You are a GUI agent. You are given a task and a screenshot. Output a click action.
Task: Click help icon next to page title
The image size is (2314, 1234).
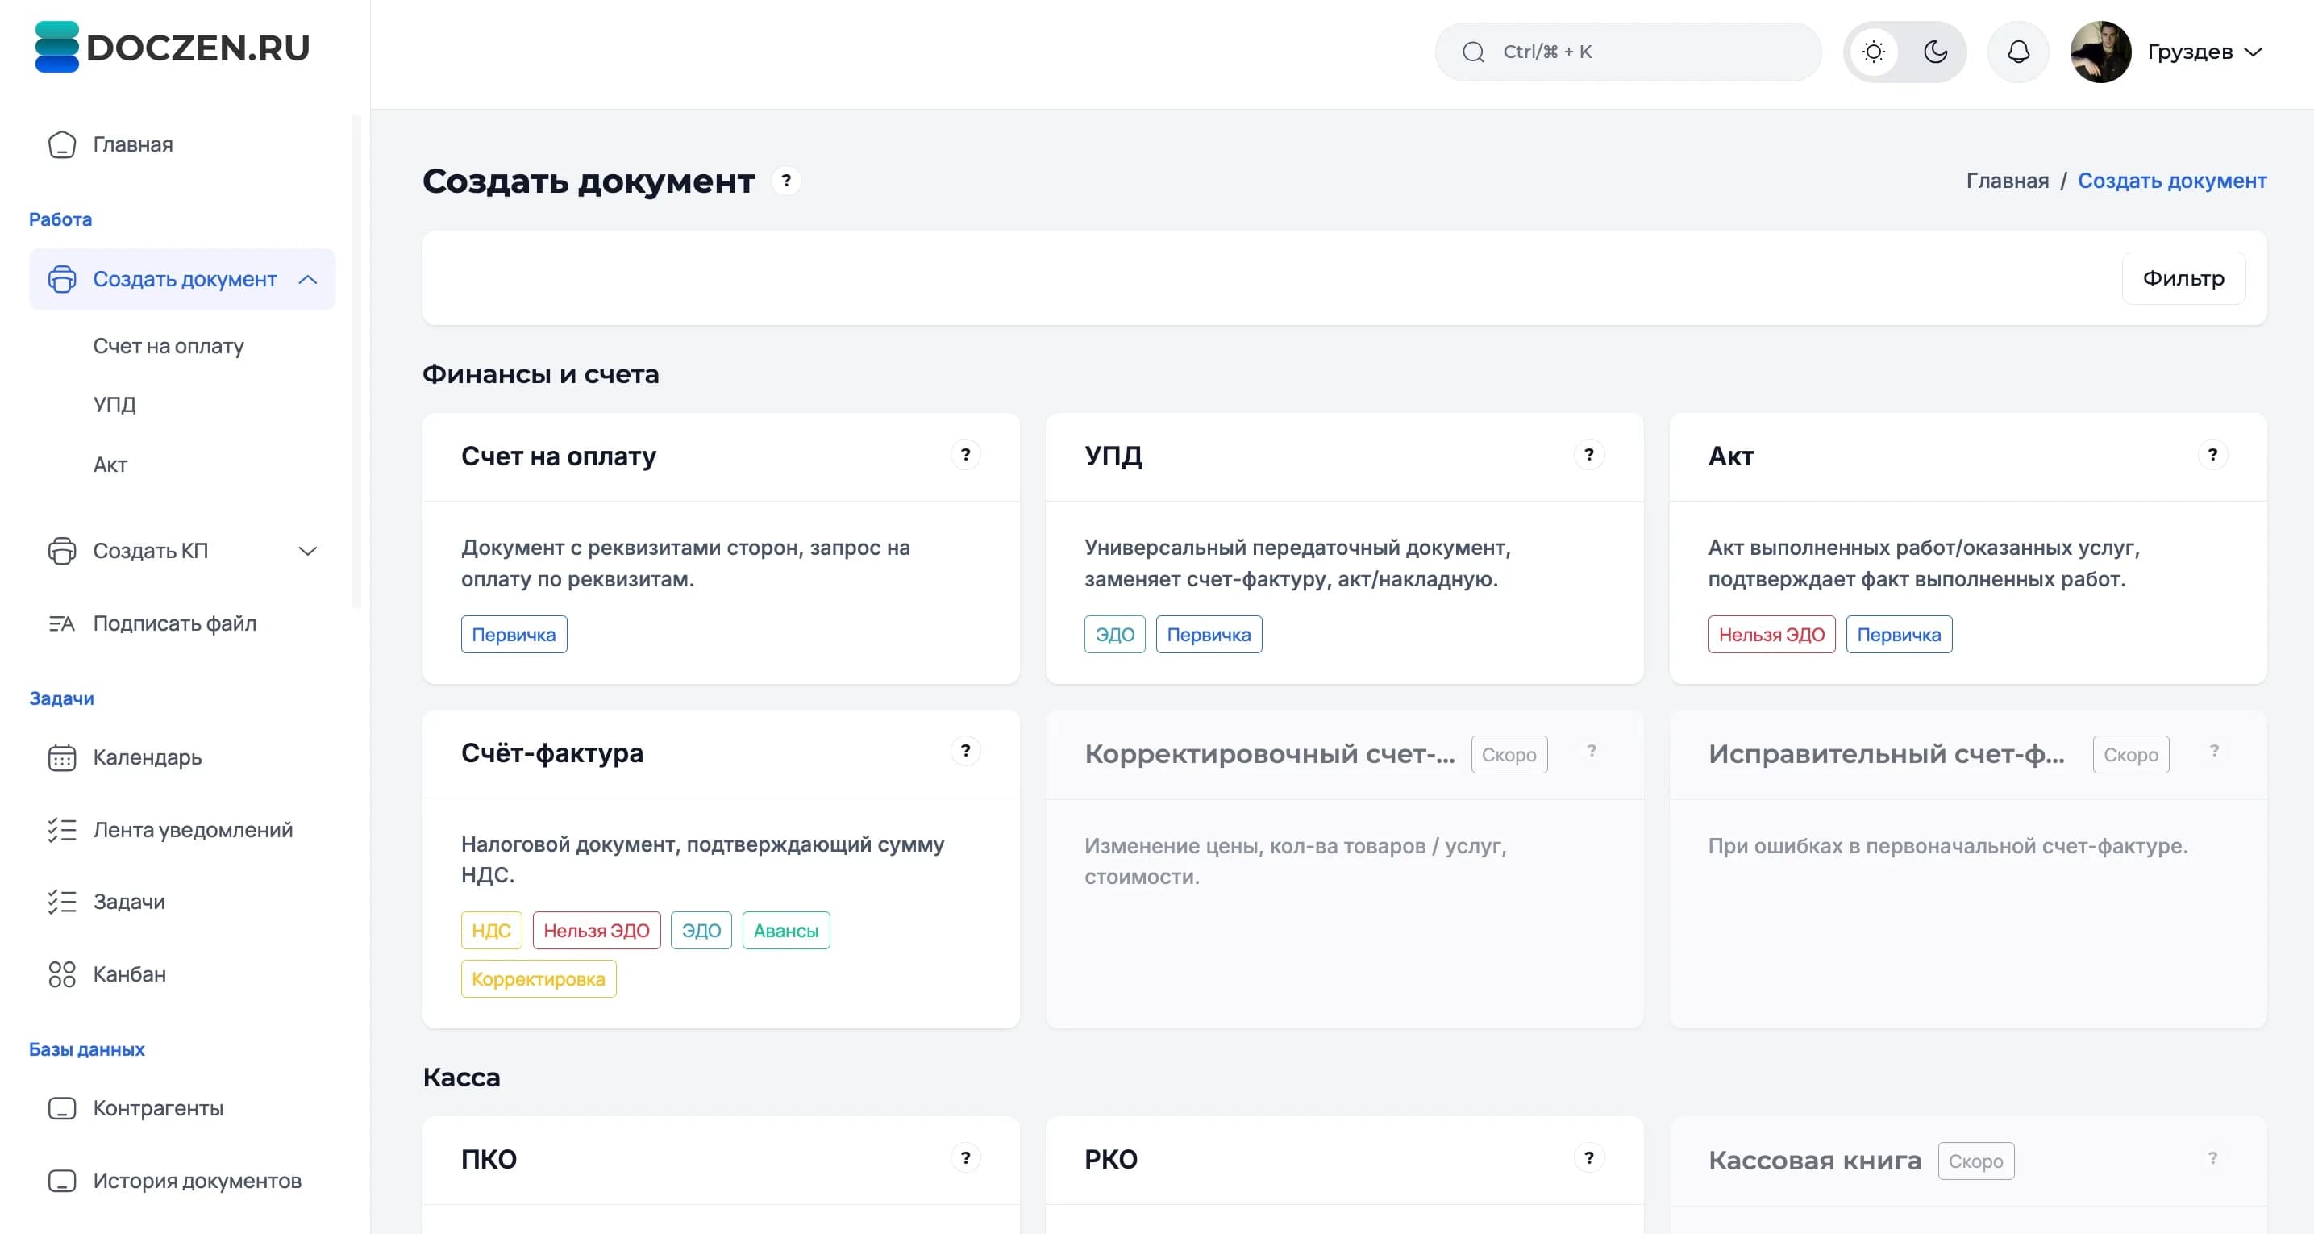point(786,181)
